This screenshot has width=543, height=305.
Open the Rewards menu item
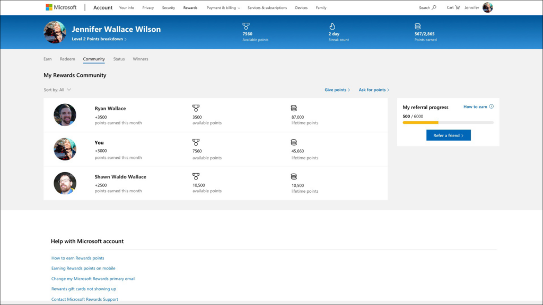tap(190, 7)
